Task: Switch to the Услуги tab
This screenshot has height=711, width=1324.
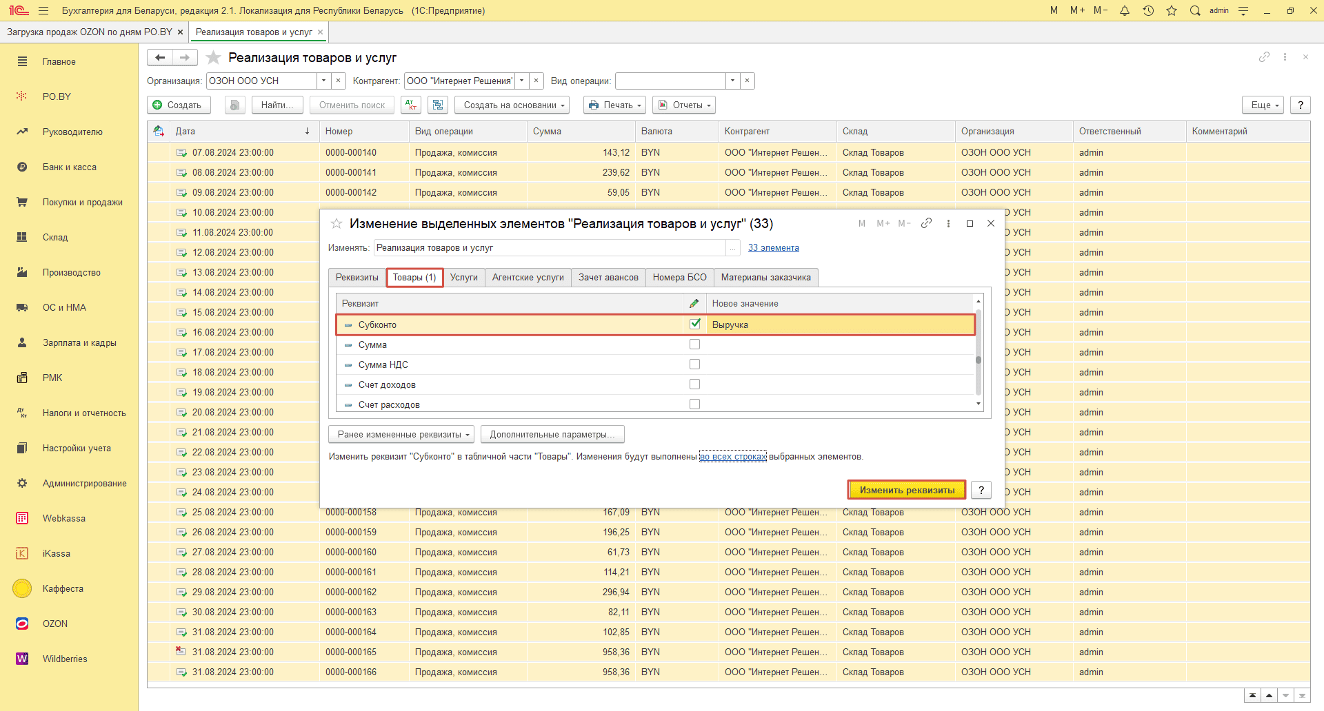Action: point(464,277)
